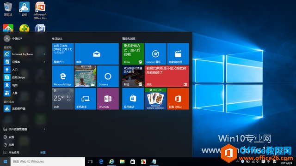Launch Microsoft Edge tile
The height and width of the screenshot is (166, 296).
(63, 76)
